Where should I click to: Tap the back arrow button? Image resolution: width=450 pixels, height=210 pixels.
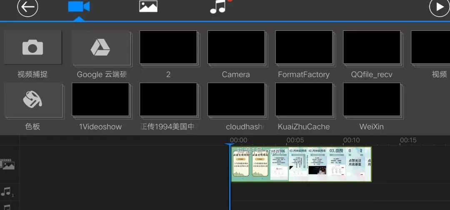[27, 7]
